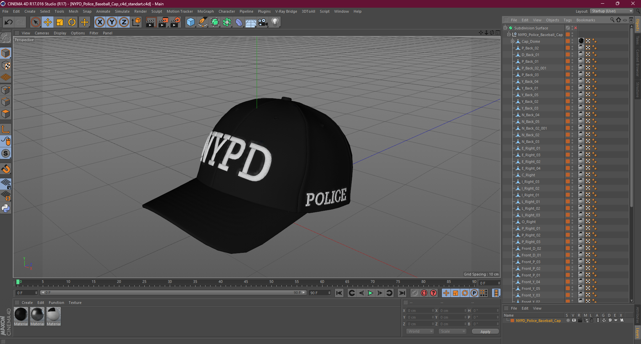Open Edit Render Settings icon
Screen dimensions: 641x344
[x=175, y=22]
